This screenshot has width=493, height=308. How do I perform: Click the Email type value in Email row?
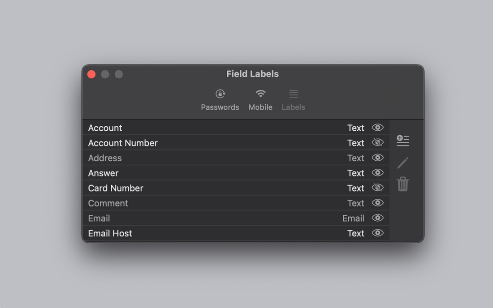(353, 218)
